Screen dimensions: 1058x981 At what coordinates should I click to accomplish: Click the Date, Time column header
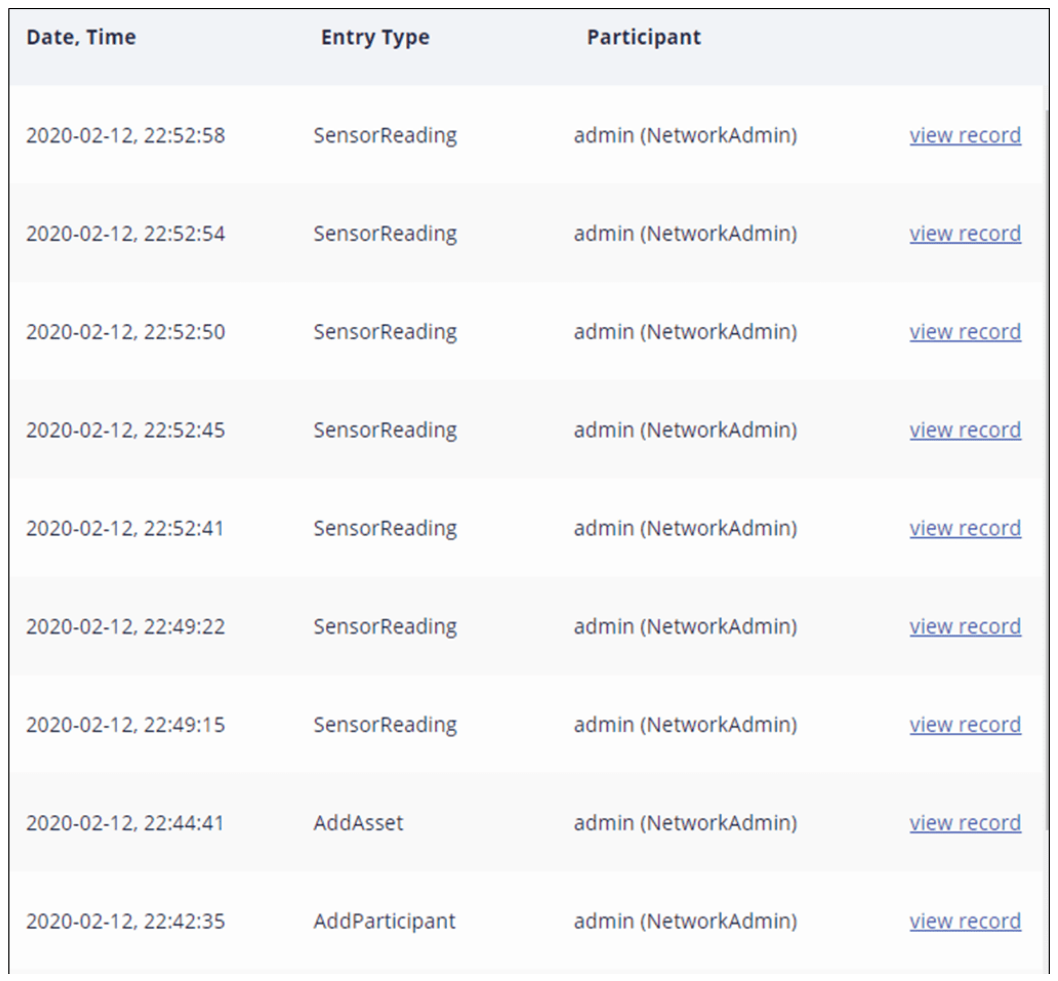[x=81, y=37]
